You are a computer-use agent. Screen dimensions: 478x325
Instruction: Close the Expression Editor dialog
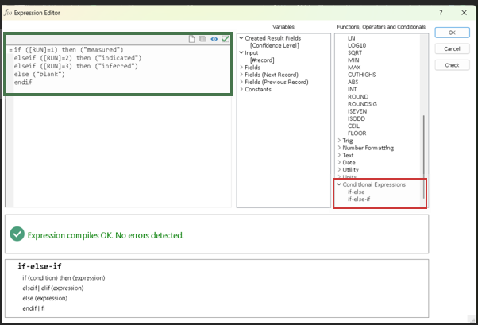point(464,13)
